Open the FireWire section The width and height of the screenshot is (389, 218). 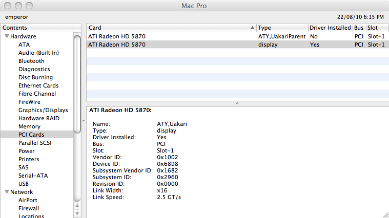coord(29,102)
